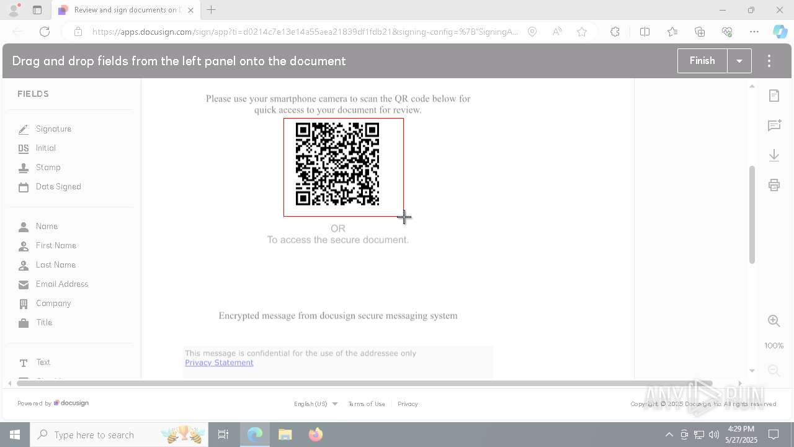Image resolution: width=794 pixels, height=447 pixels.
Task: Open the Privacy Statement link
Action: tap(219, 363)
